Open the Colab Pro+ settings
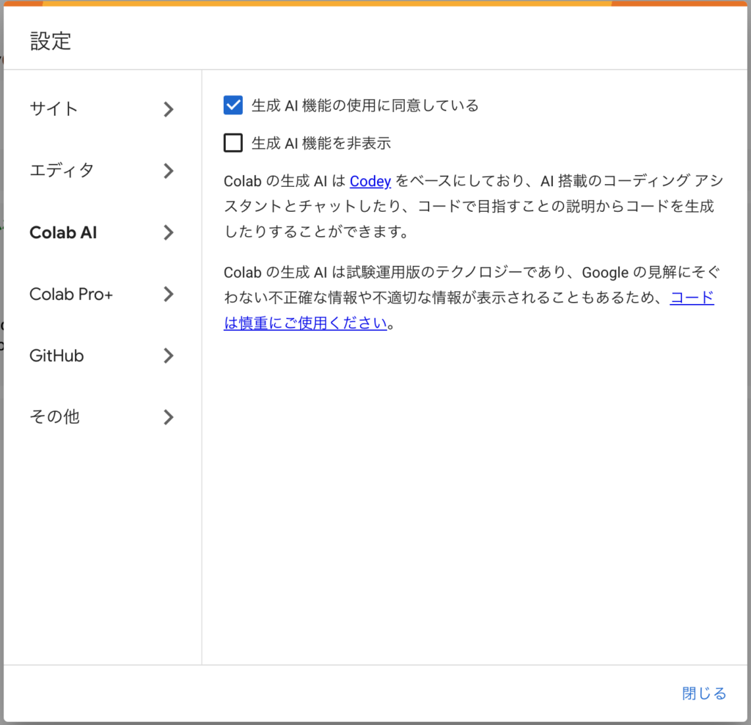 click(x=71, y=294)
